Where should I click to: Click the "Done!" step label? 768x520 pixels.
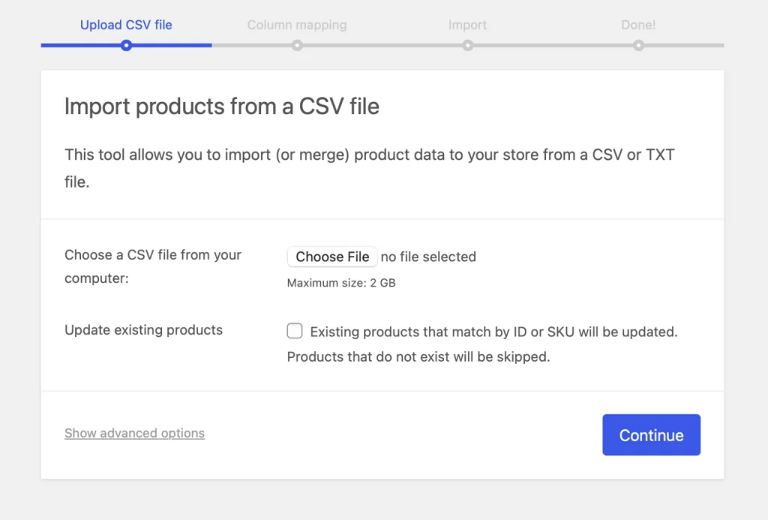638,25
